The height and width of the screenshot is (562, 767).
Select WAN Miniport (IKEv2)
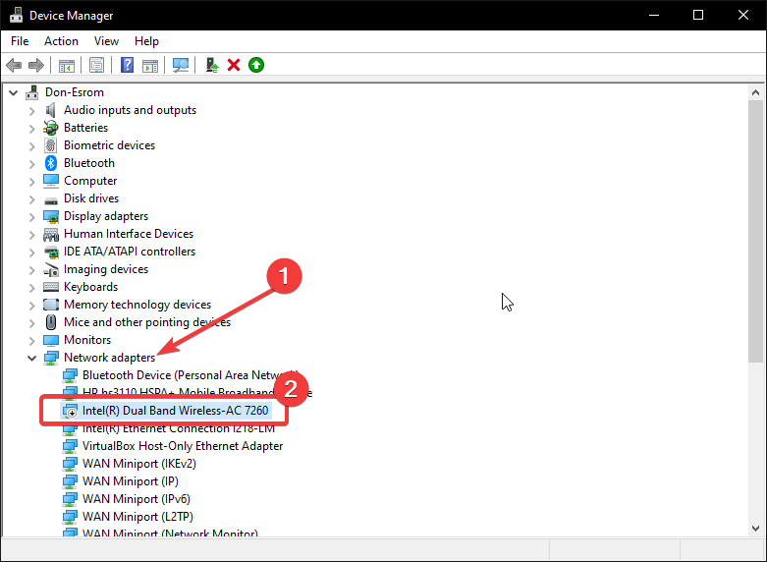pos(138,464)
